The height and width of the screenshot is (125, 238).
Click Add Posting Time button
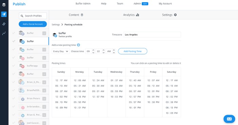(x=133, y=51)
